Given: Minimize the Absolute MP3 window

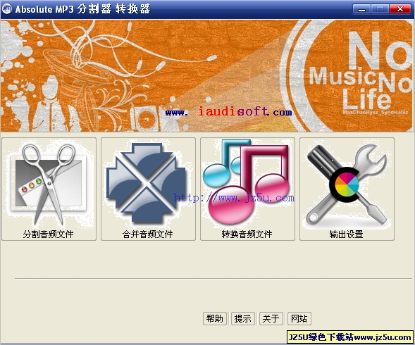Looking at the screenshot, I should (x=361, y=9).
